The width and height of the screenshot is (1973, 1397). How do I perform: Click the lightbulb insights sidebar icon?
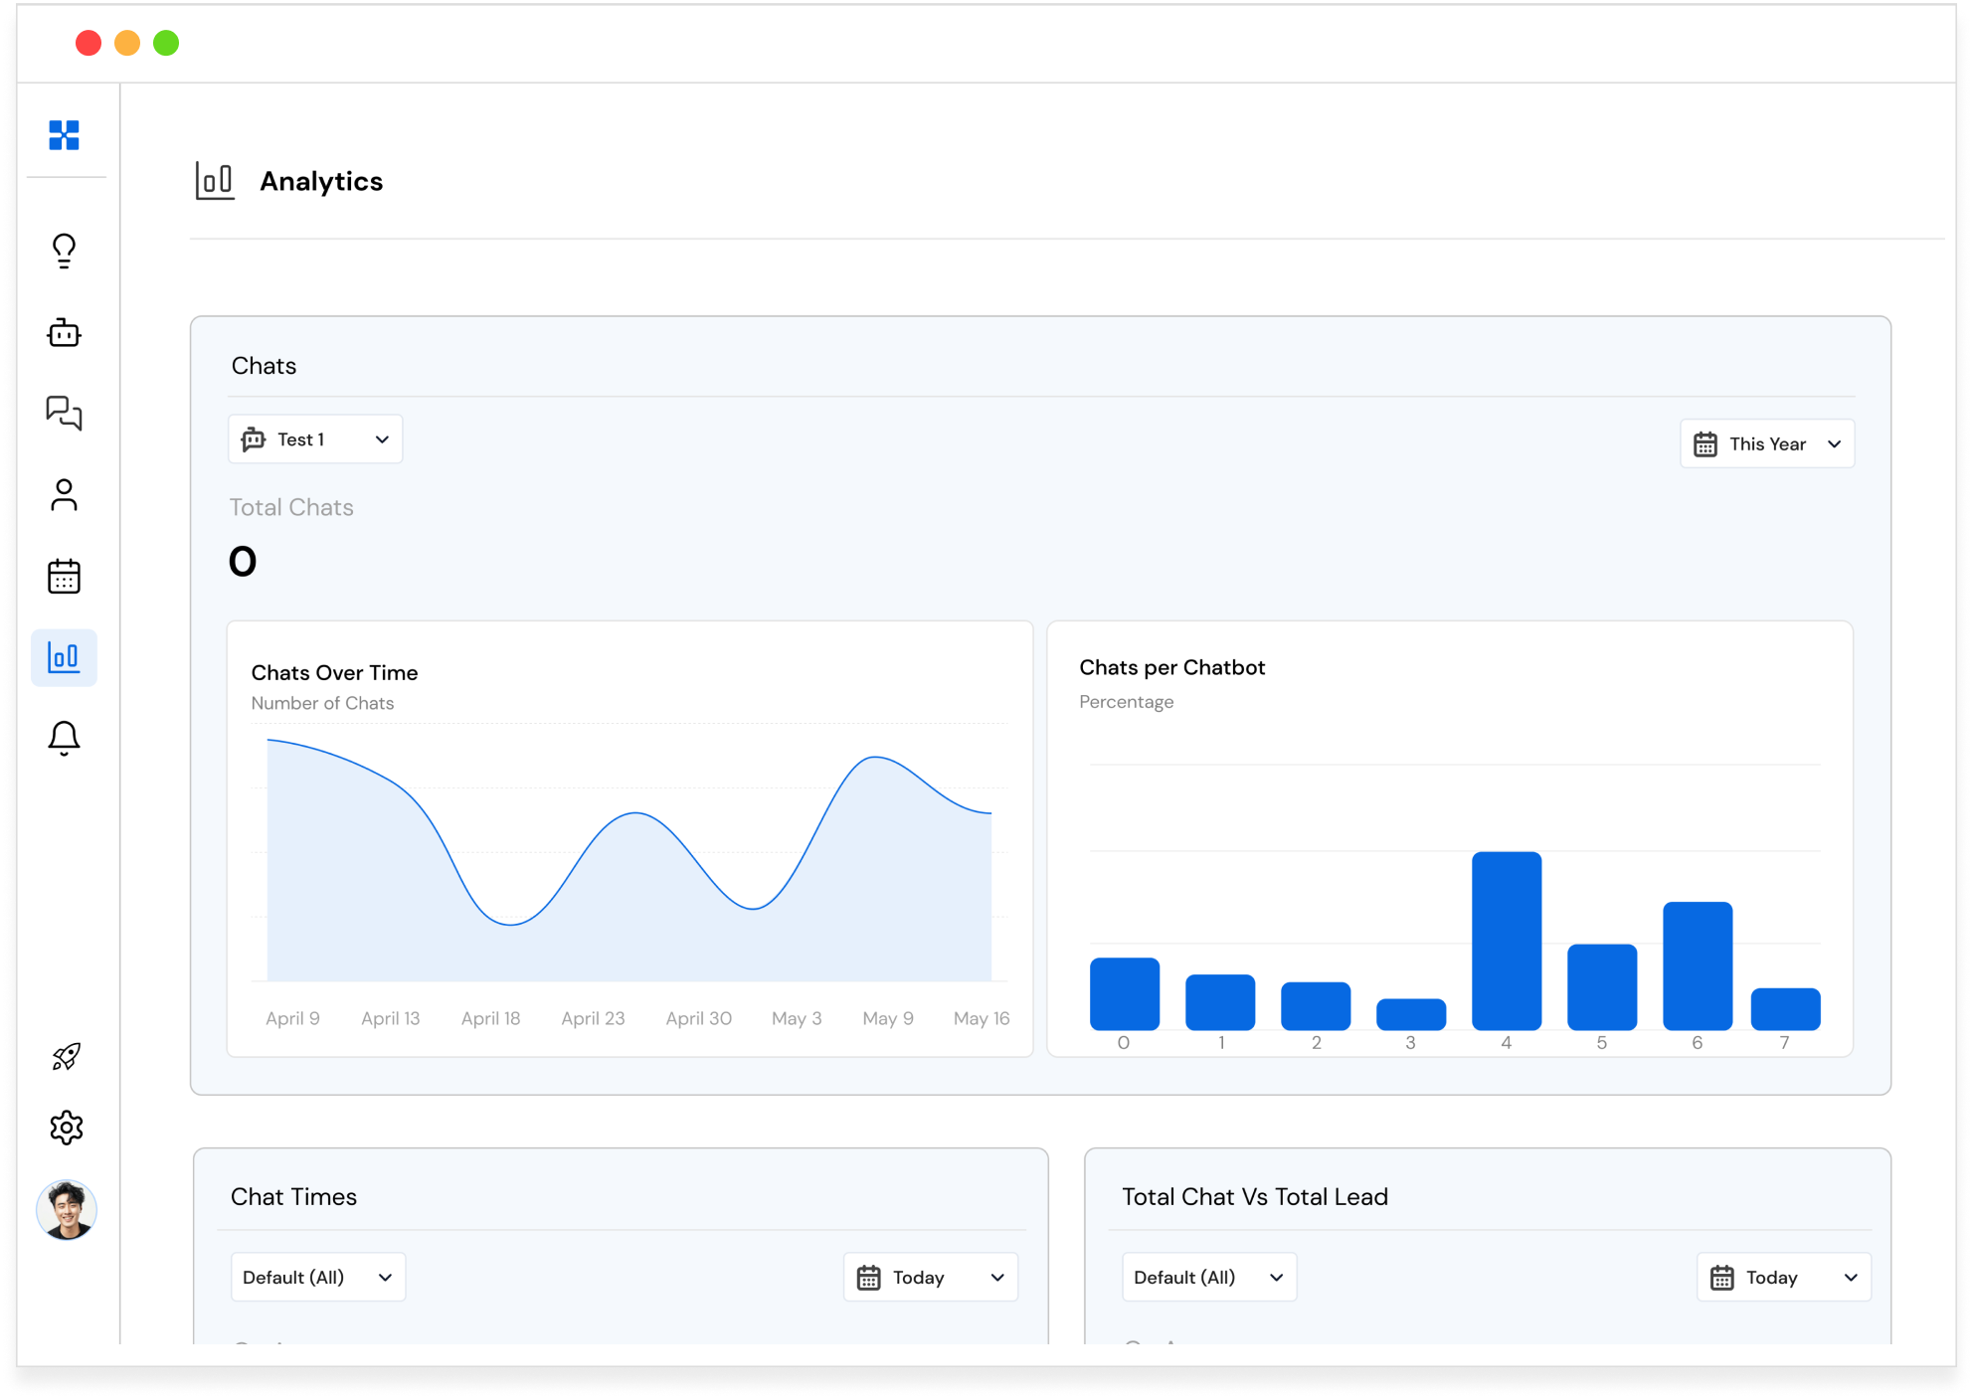click(64, 250)
